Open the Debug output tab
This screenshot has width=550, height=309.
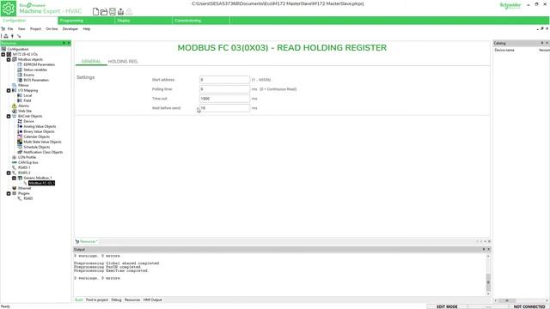(x=116, y=300)
